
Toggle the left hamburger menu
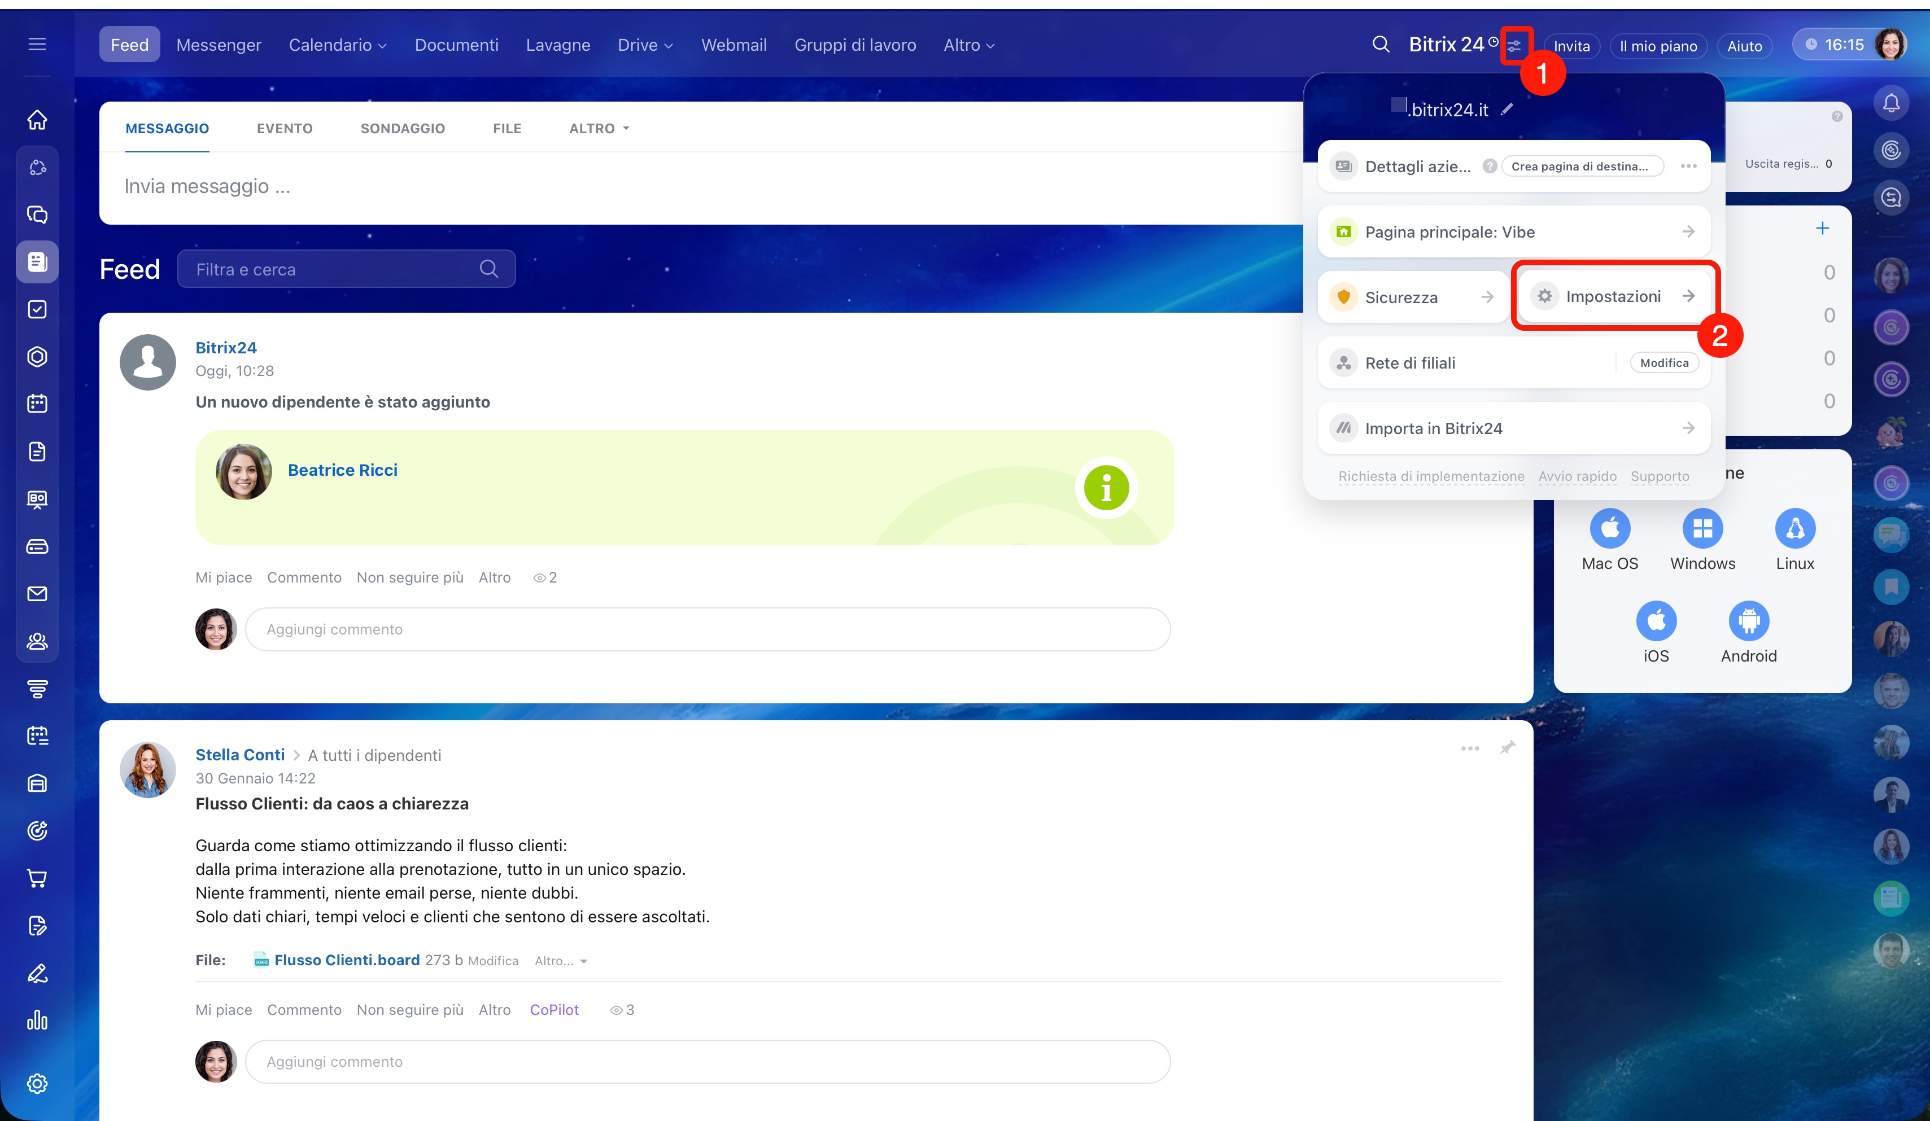[x=37, y=45]
